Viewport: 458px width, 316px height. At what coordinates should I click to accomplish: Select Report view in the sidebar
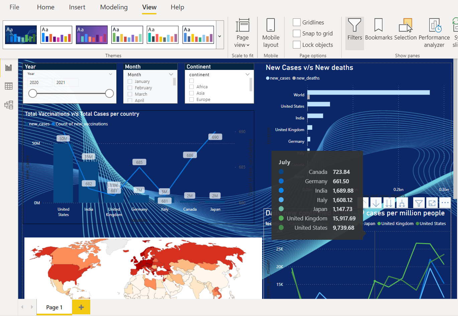coord(8,67)
